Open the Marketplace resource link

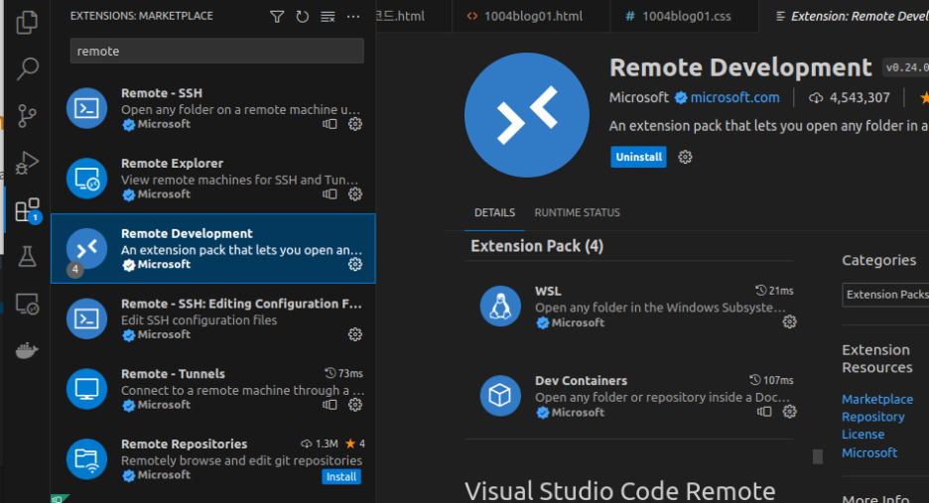point(876,399)
